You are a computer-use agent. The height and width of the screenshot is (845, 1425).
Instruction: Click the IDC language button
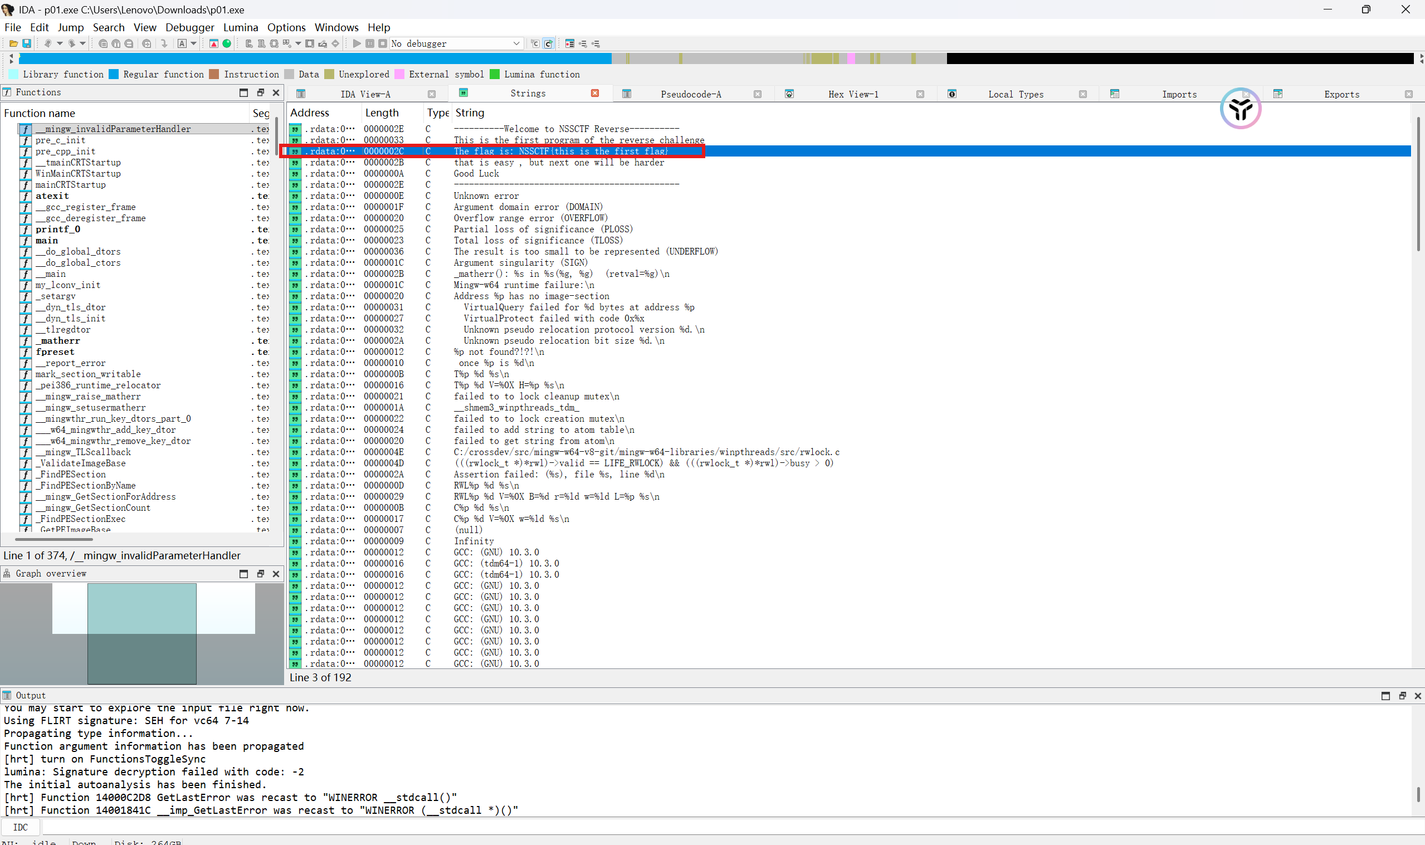(x=21, y=827)
